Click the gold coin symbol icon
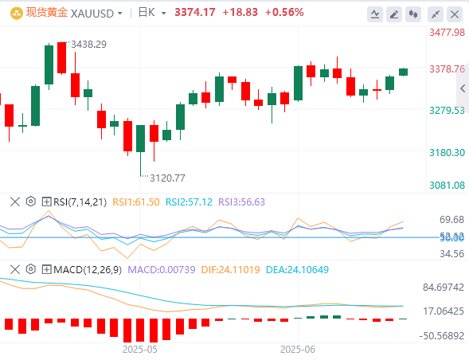The height and width of the screenshot is (360, 469). click(x=17, y=14)
